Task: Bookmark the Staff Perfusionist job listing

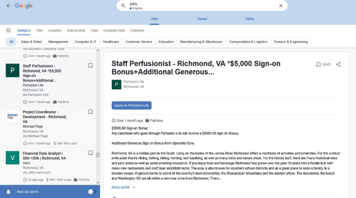Action: click(x=90, y=65)
